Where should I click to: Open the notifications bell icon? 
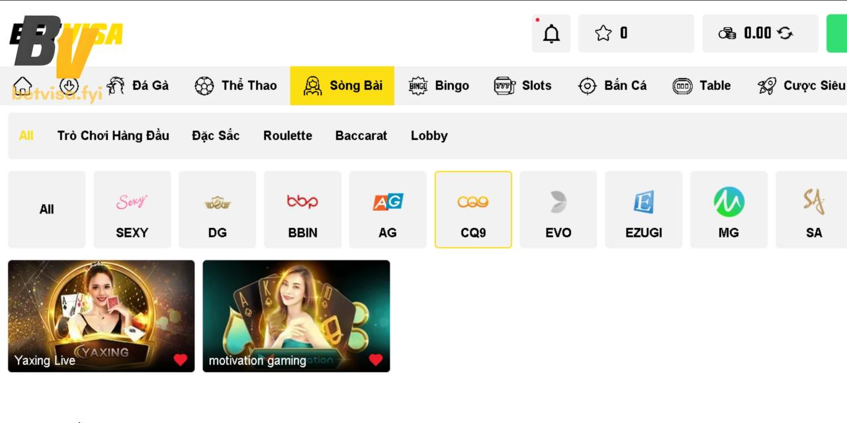point(551,34)
